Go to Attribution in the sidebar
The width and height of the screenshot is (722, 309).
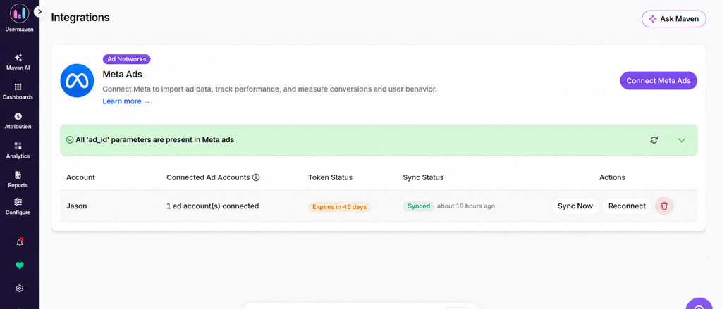click(18, 121)
